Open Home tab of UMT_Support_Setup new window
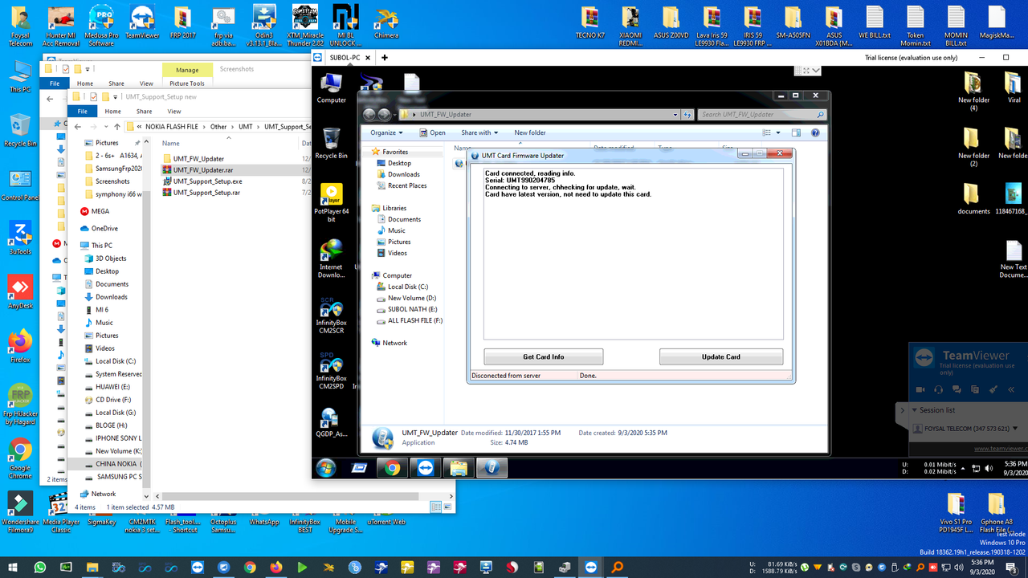The width and height of the screenshot is (1028, 578). [112, 112]
